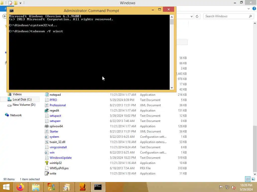The height and width of the screenshot is (192, 257).
Task: Select Videos in navigation pane
Action: pyautogui.click(x=17, y=94)
